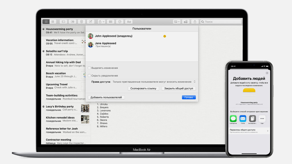This screenshot has height=164, width=292.
Task: Click John Appleseed's avatar picture
Action: point(90,36)
